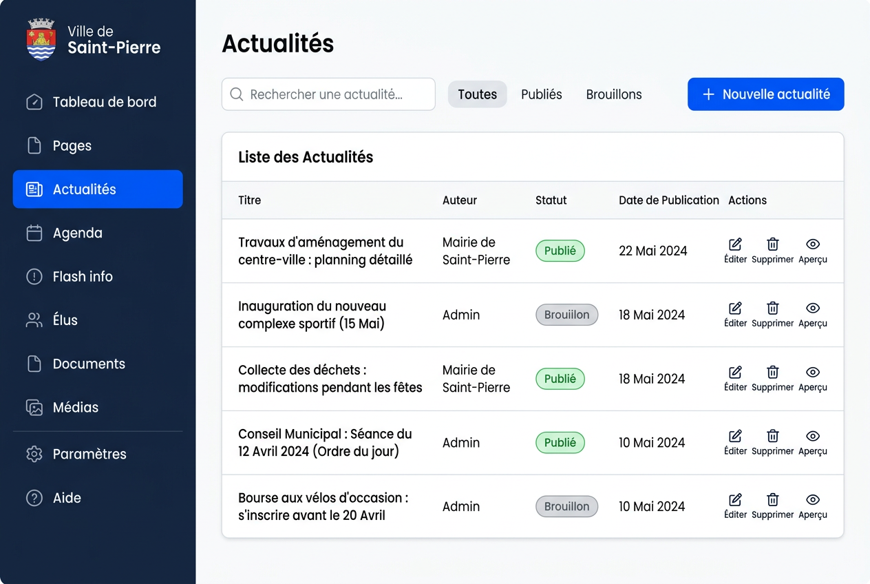Delete the Inauguration du nouveau complexe article
The width and height of the screenshot is (870, 584).
[773, 315]
